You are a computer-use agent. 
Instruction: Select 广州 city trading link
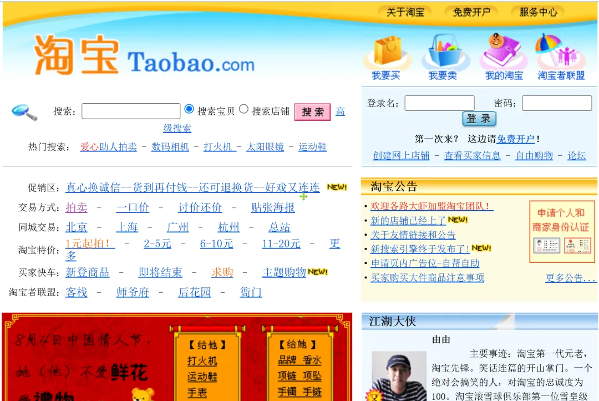coord(177,227)
